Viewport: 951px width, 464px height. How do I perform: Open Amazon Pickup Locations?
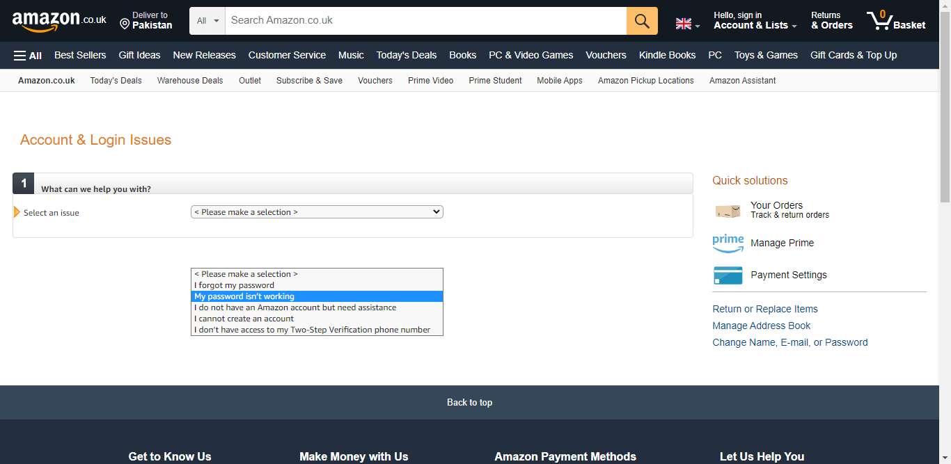pos(646,81)
